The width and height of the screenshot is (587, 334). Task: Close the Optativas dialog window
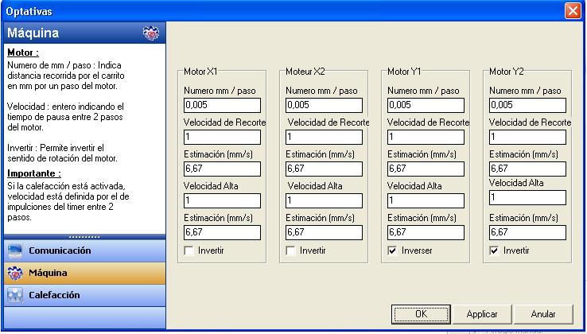[x=572, y=10]
